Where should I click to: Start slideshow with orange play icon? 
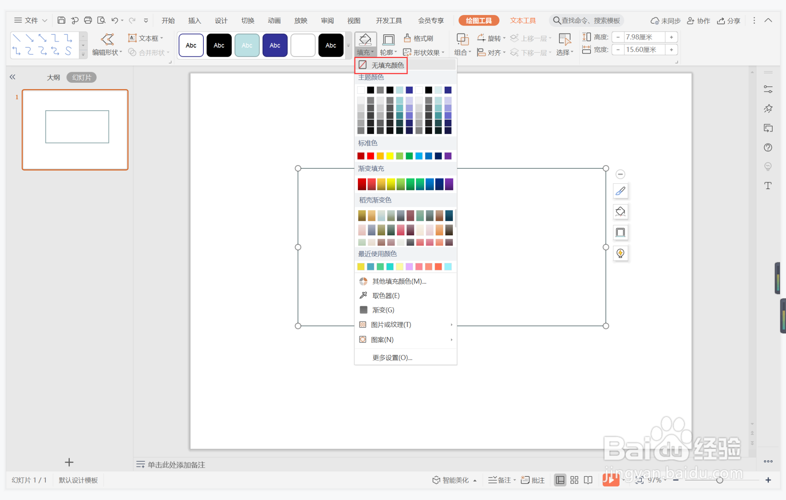[x=610, y=480]
